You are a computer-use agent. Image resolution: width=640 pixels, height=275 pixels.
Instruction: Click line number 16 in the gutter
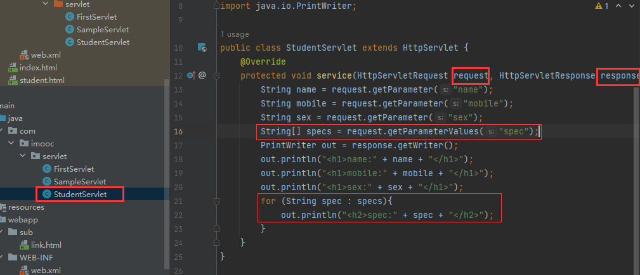tap(178, 131)
